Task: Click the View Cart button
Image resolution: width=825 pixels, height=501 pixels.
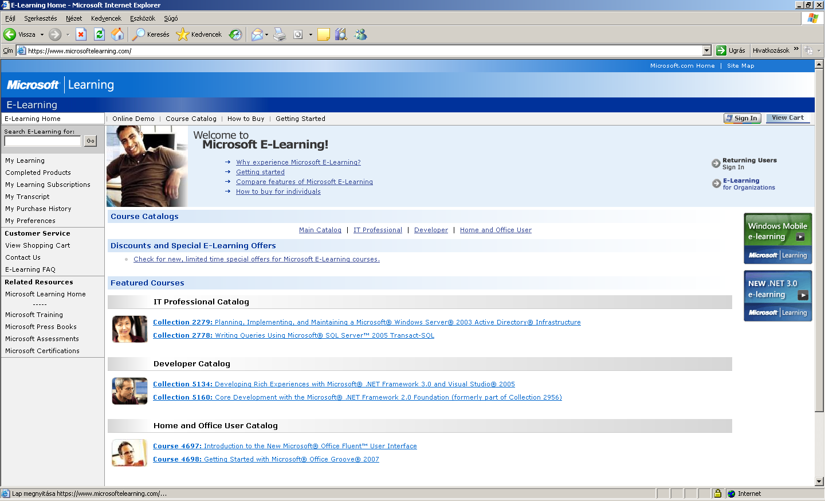Action: pos(788,118)
